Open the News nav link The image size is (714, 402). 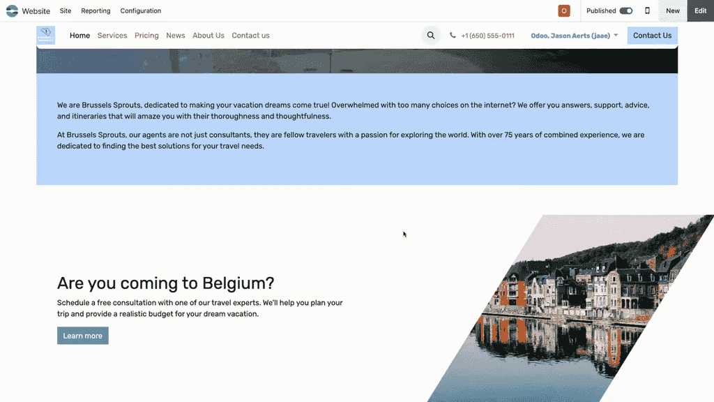(x=176, y=36)
